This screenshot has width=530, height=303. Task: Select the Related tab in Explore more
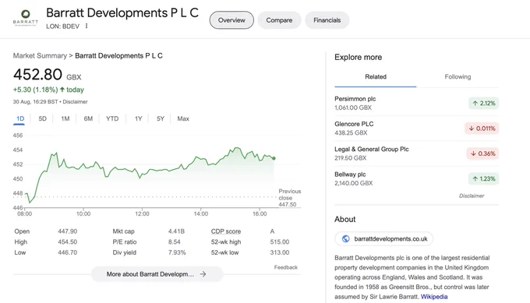pyautogui.click(x=376, y=76)
